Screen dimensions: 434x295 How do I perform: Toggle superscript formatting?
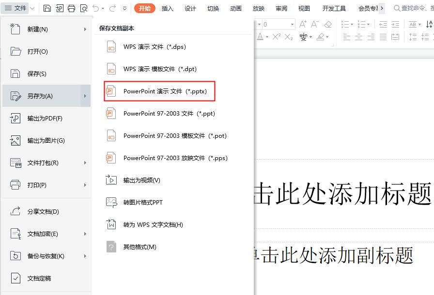(276, 37)
